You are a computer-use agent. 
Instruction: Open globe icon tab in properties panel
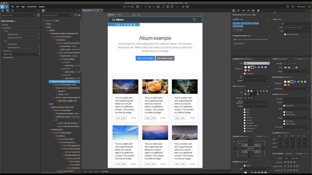[x=258, y=11]
